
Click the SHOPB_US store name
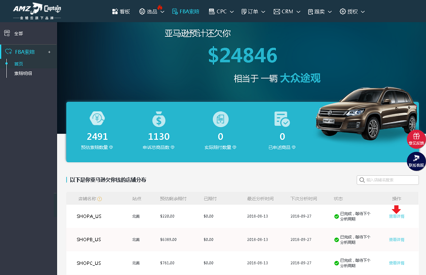pos(89,240)
